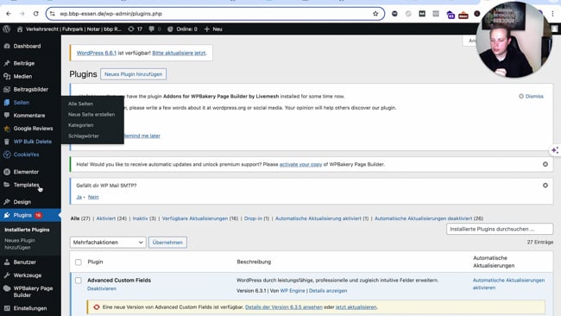Select Neue Seite erstellen in flyout
The height and width of the screenshot is (316, 561).
[91, 115]
